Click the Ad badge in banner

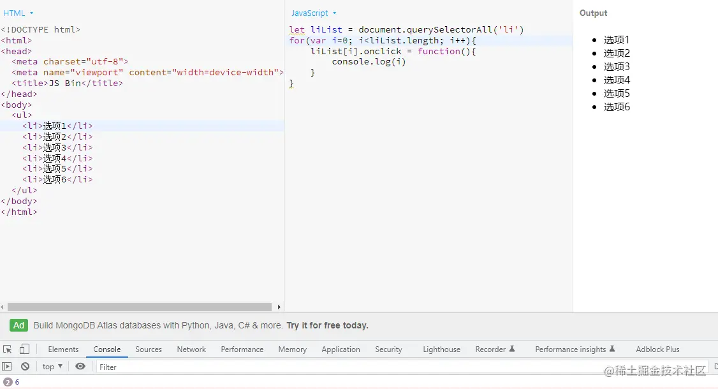click(x=18, y=325)
